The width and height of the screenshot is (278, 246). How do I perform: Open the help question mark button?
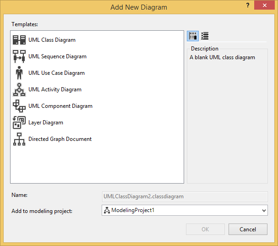point(248,6)
